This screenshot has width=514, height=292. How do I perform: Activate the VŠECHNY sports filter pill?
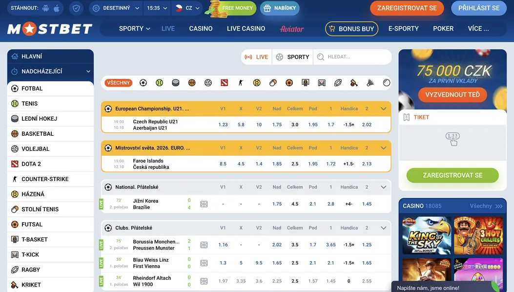tap(118, 83)
